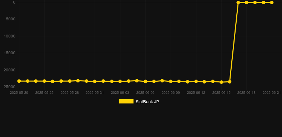
Task: Click the steep rising line segment
Action: (x=234, y=42)
